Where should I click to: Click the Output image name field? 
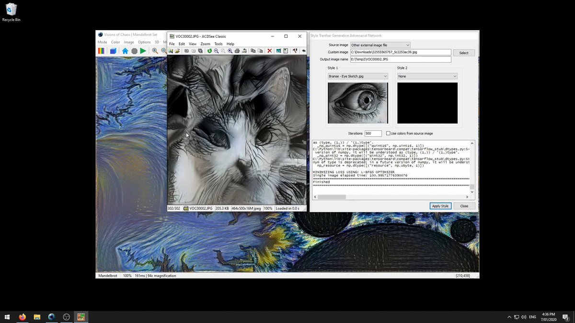click(401, 59)
